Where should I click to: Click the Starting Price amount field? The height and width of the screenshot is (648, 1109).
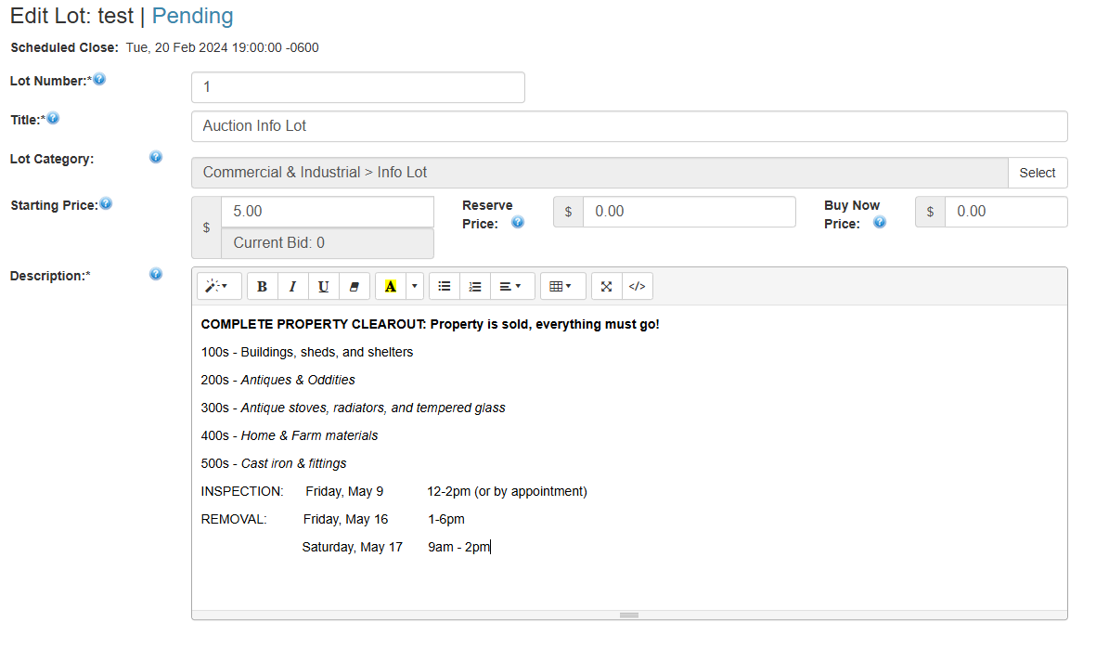327,211
